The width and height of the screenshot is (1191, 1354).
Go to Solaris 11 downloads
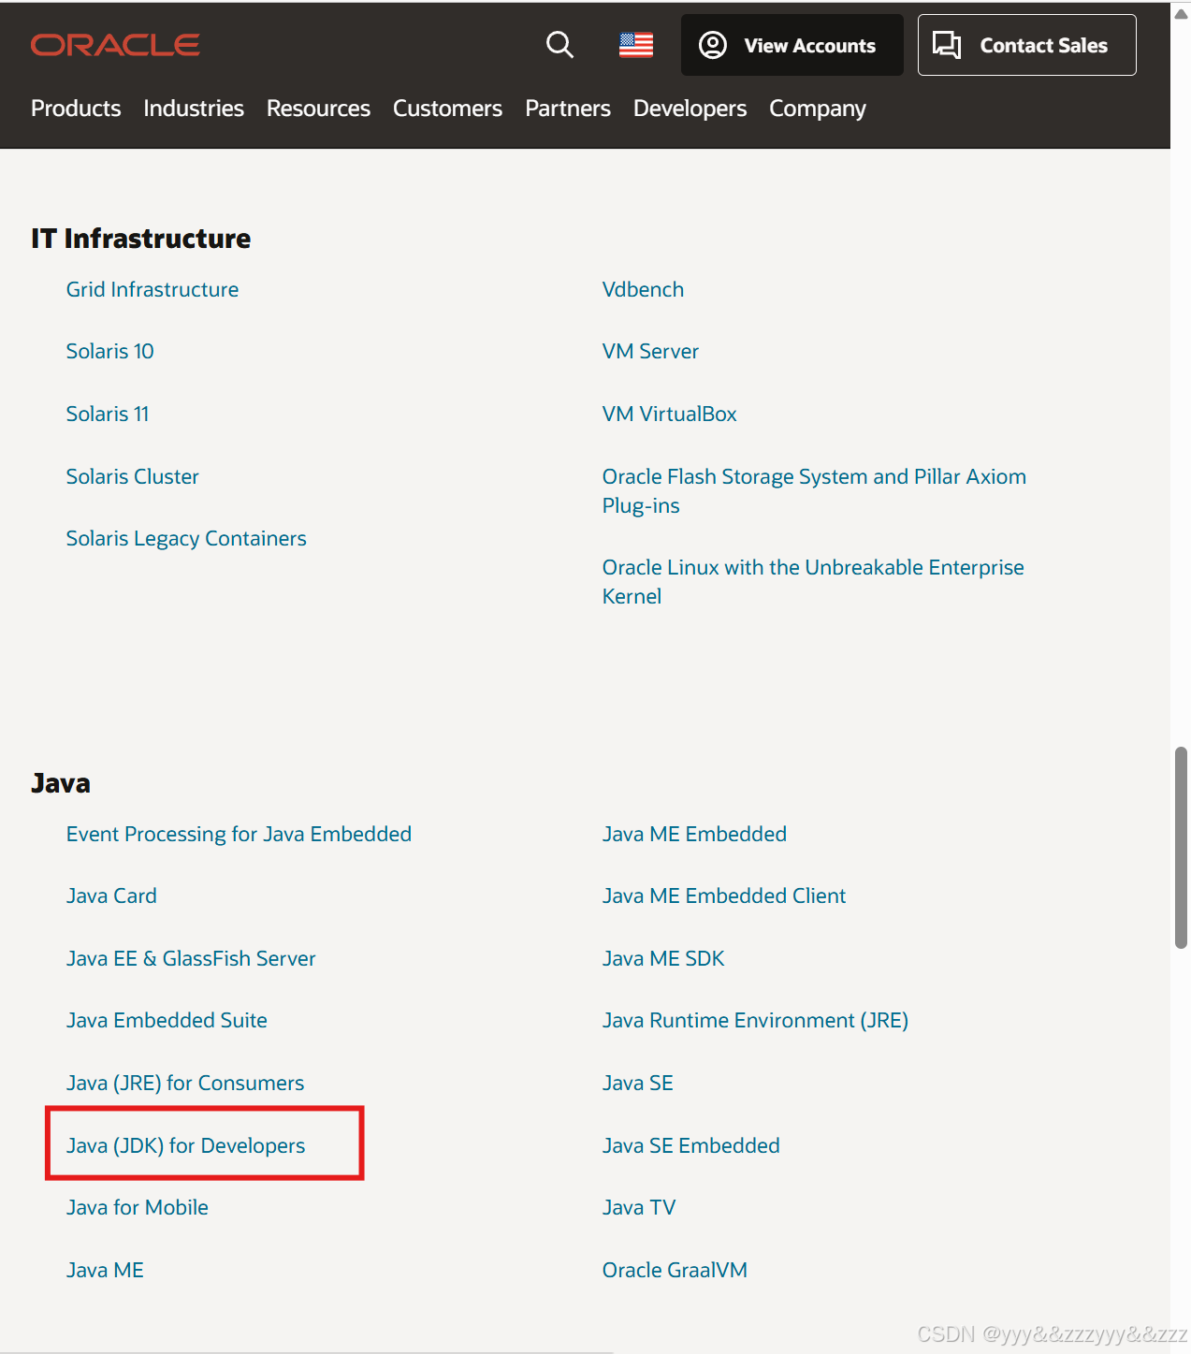click(108, 414)
